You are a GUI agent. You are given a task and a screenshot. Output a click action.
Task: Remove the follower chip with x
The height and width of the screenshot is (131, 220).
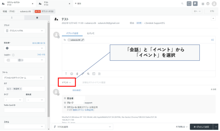22,60
